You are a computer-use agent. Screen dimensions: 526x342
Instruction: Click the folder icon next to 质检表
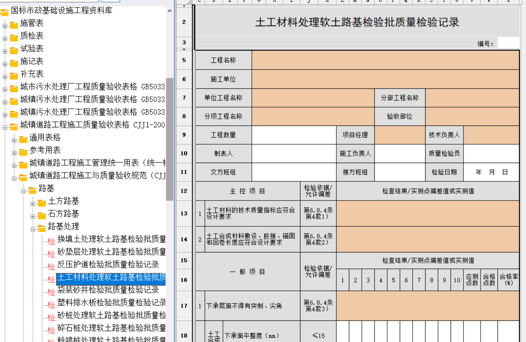click(14, 38)
